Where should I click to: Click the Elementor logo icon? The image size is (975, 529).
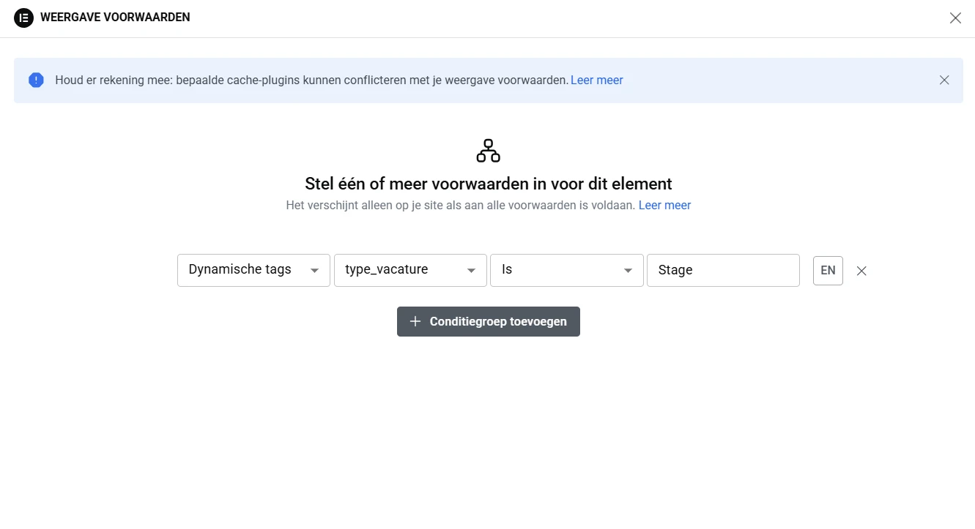pyautogui.click(x=23, y=18)
